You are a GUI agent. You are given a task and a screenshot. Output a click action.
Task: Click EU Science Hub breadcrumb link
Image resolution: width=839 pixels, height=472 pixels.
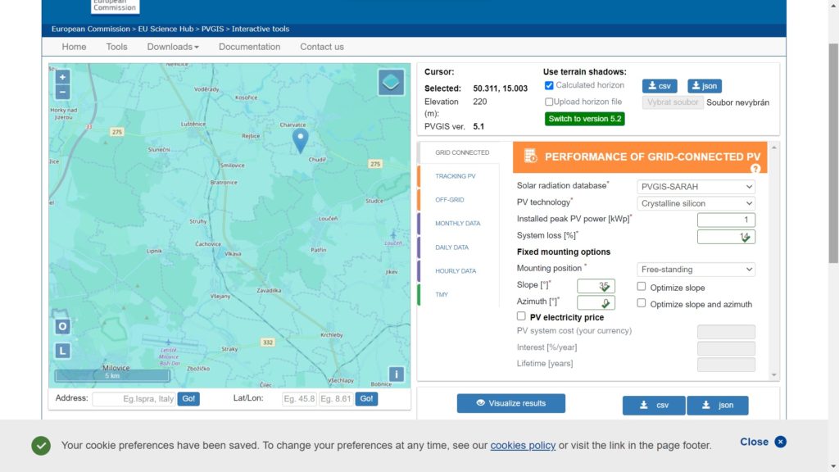point(166,29)
